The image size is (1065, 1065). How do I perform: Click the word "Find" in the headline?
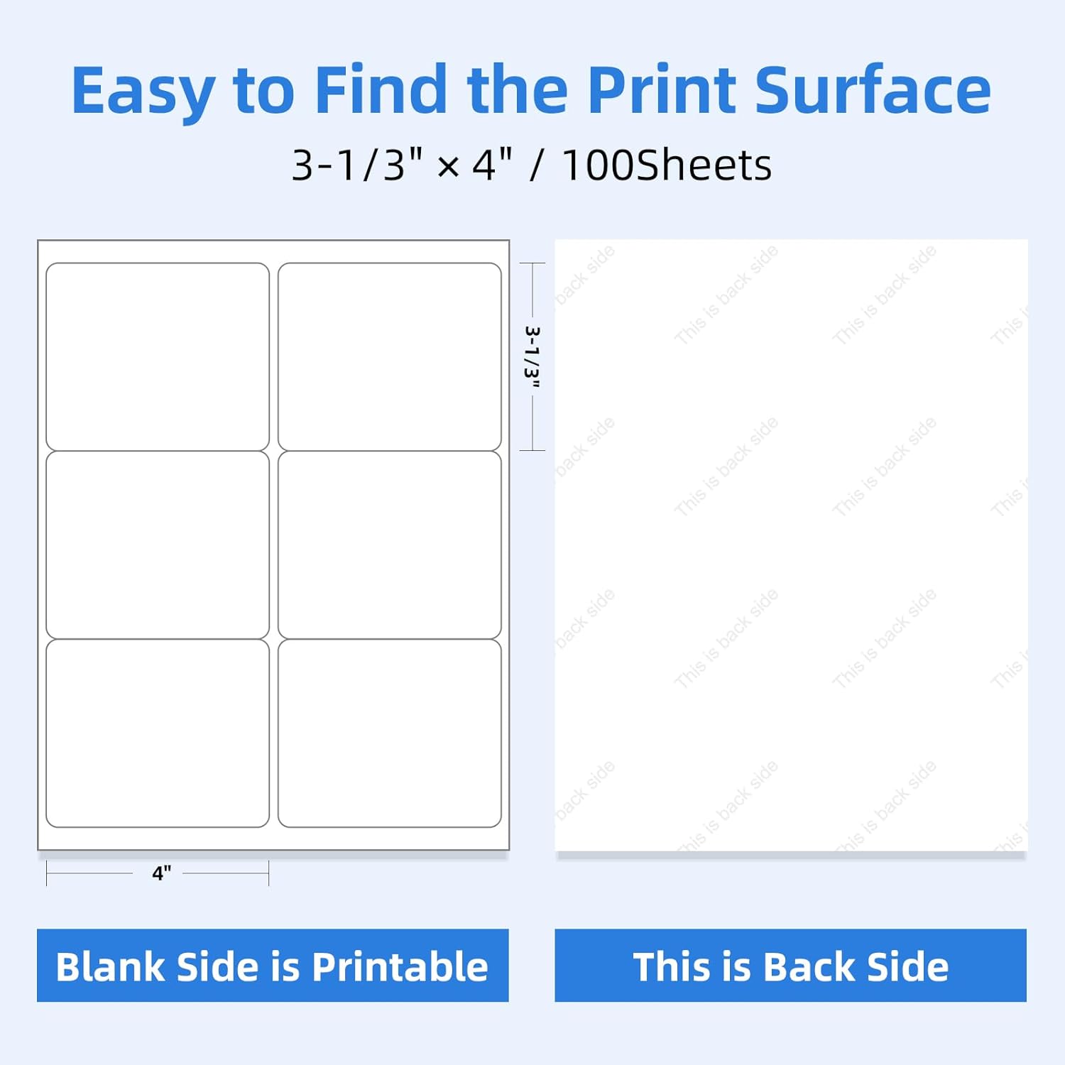pos(381,89)
